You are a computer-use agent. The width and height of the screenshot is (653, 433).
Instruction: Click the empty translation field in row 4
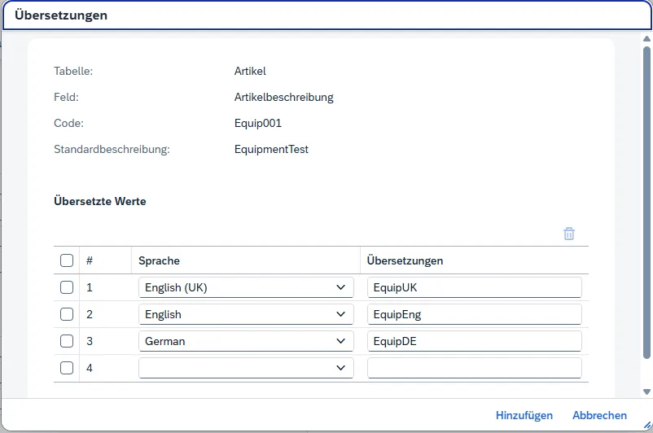click(x=474, y=368)
